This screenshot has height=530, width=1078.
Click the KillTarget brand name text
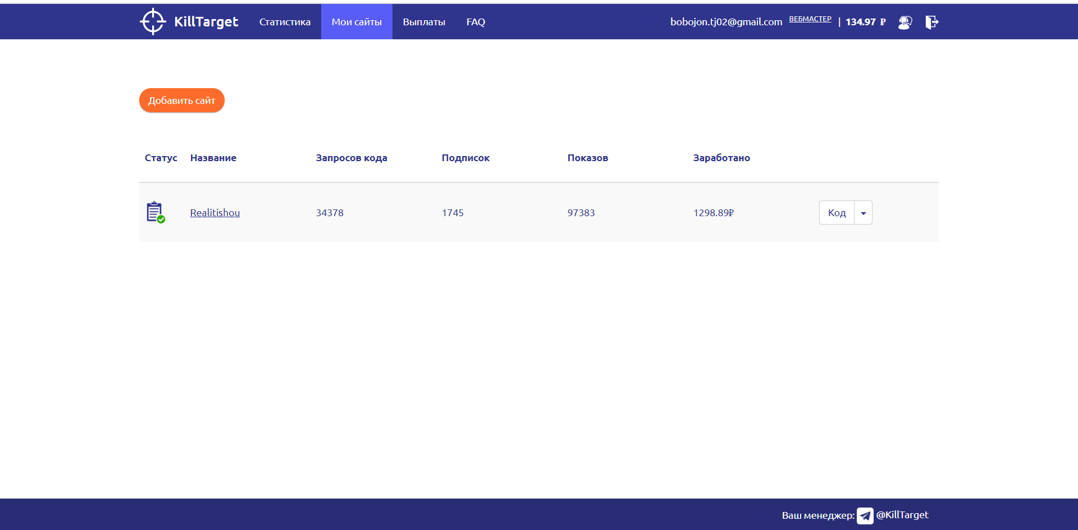coord(206,22)
